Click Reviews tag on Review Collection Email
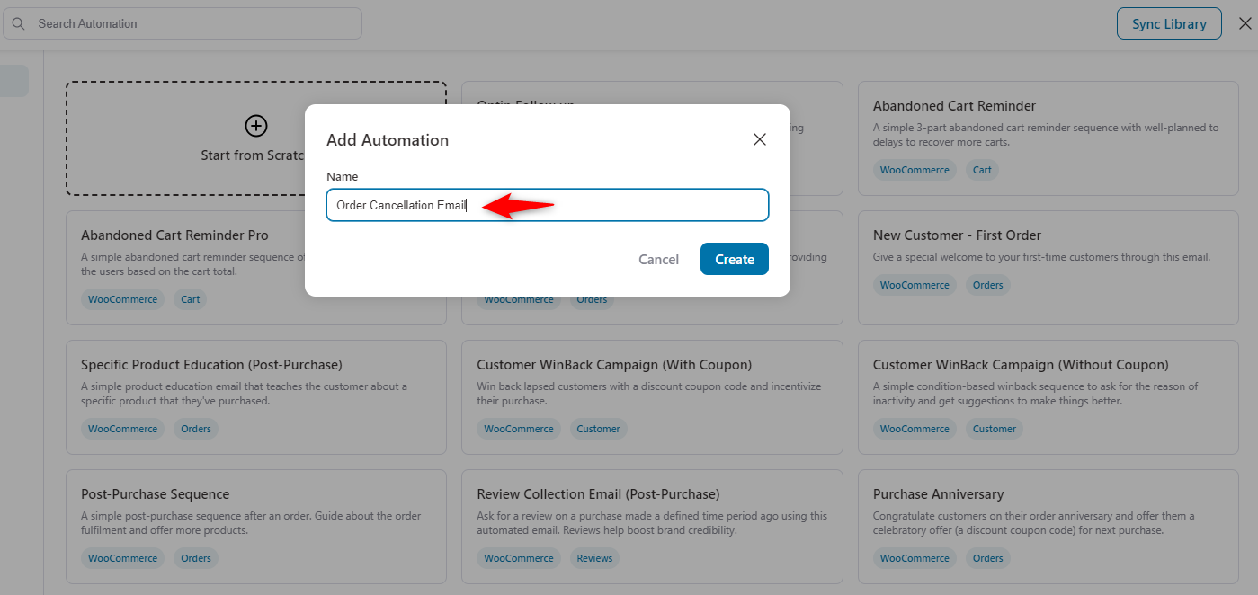Viewport: 1258px width, 595px height. [594, 558]
